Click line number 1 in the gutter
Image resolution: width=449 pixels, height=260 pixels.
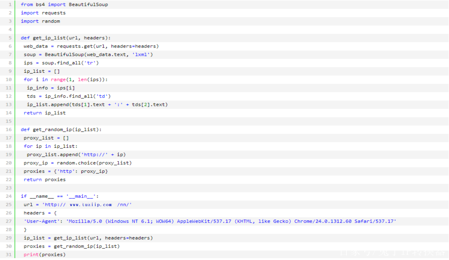[x=10, y=5]
